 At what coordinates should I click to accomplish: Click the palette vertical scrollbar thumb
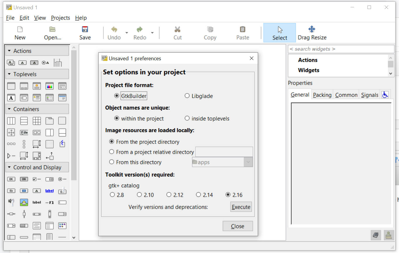pos(74,115)
